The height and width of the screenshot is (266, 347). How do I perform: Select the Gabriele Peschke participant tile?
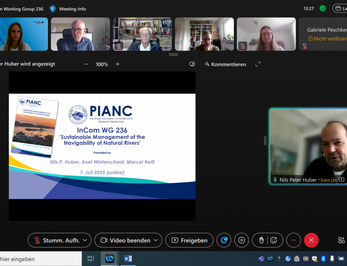point(323,34)
